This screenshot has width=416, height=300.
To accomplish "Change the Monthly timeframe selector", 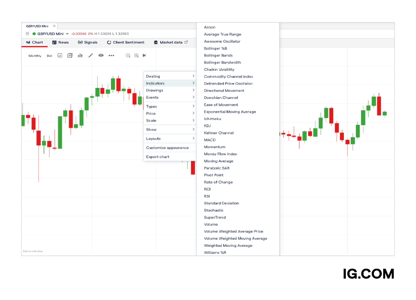I will (35, 56).
